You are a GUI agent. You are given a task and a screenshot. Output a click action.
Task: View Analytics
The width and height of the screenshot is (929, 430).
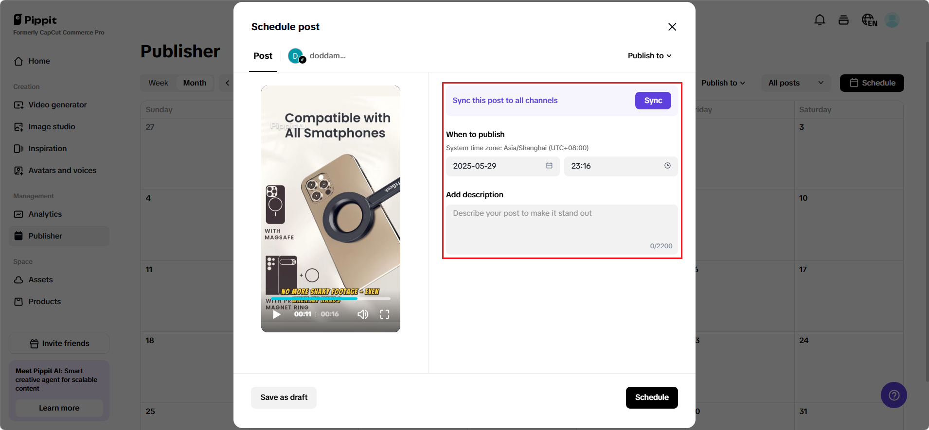click(45, 214)
